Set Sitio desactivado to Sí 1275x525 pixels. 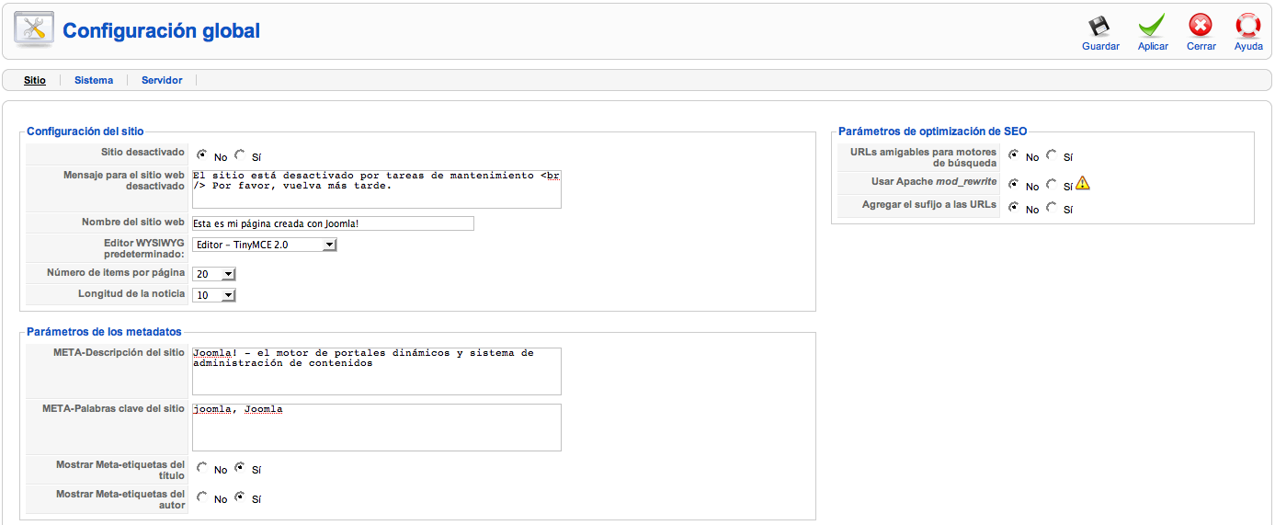click(x=240, y=155)
